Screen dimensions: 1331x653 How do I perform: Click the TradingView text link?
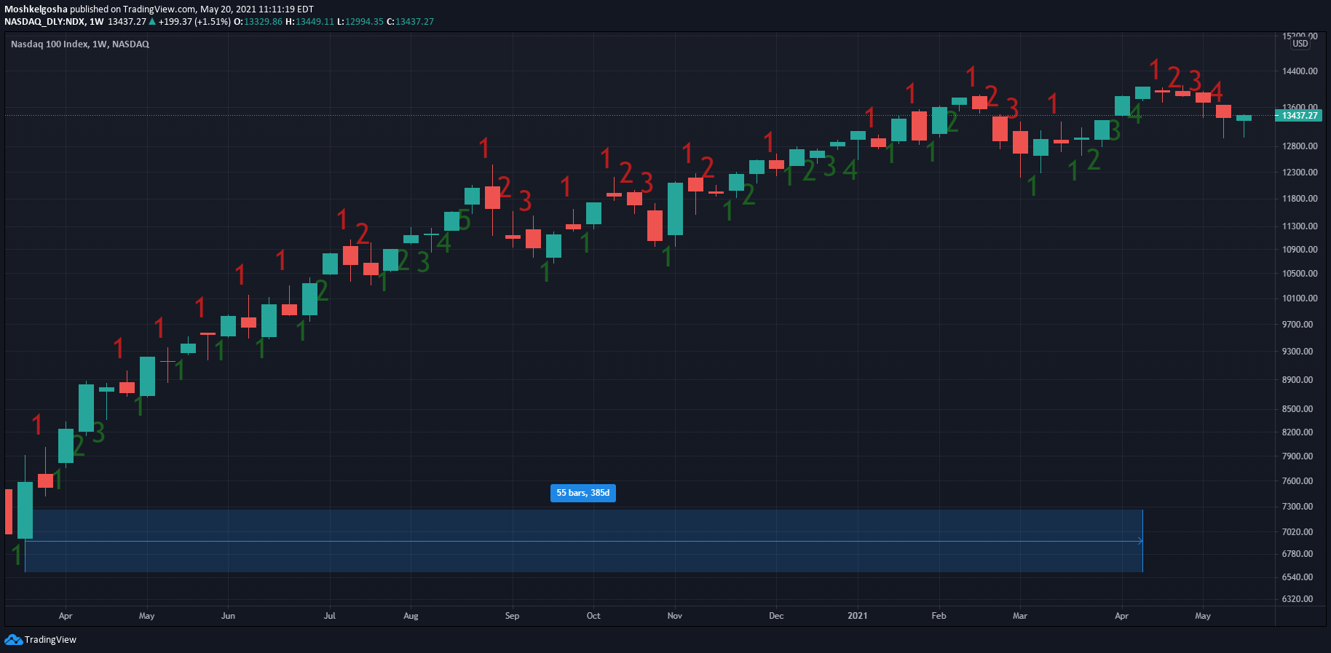(50, 640)
